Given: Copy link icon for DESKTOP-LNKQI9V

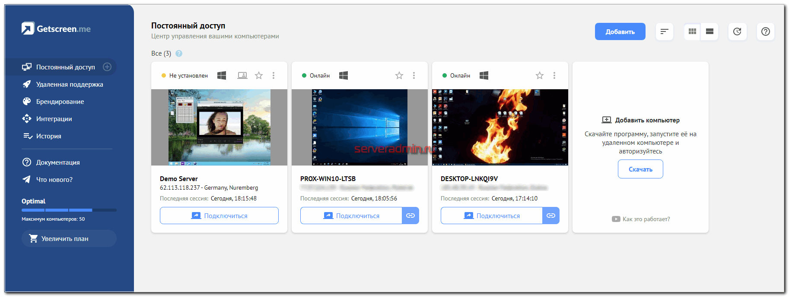Looking at the screenshot, I should (551, 216).
